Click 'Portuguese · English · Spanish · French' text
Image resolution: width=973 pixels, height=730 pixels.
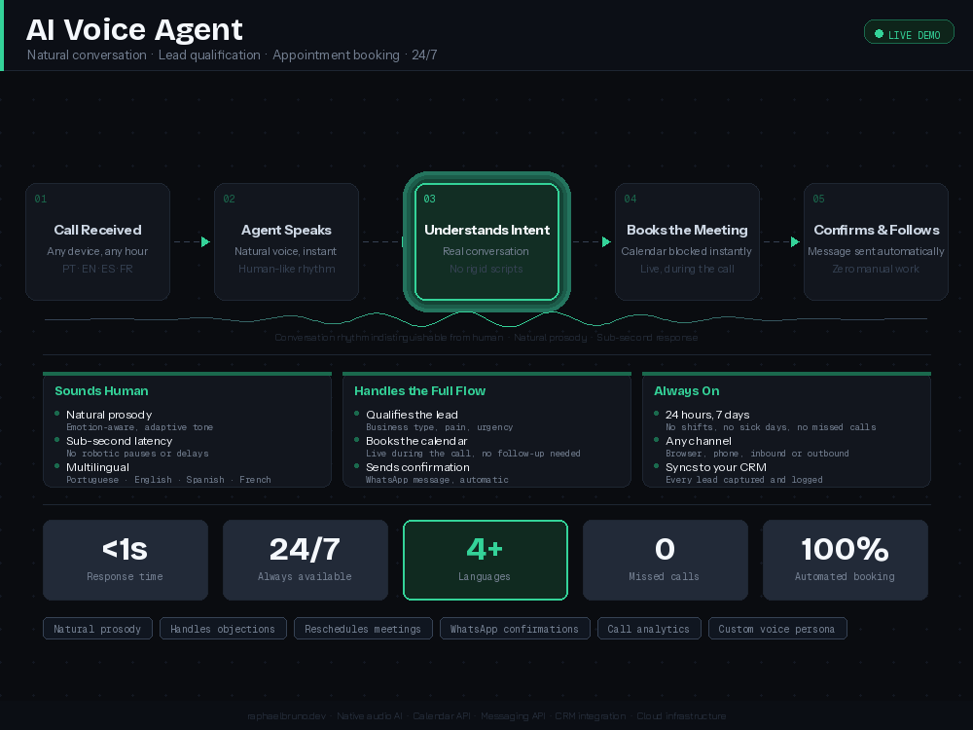click(x=168, y=479)
